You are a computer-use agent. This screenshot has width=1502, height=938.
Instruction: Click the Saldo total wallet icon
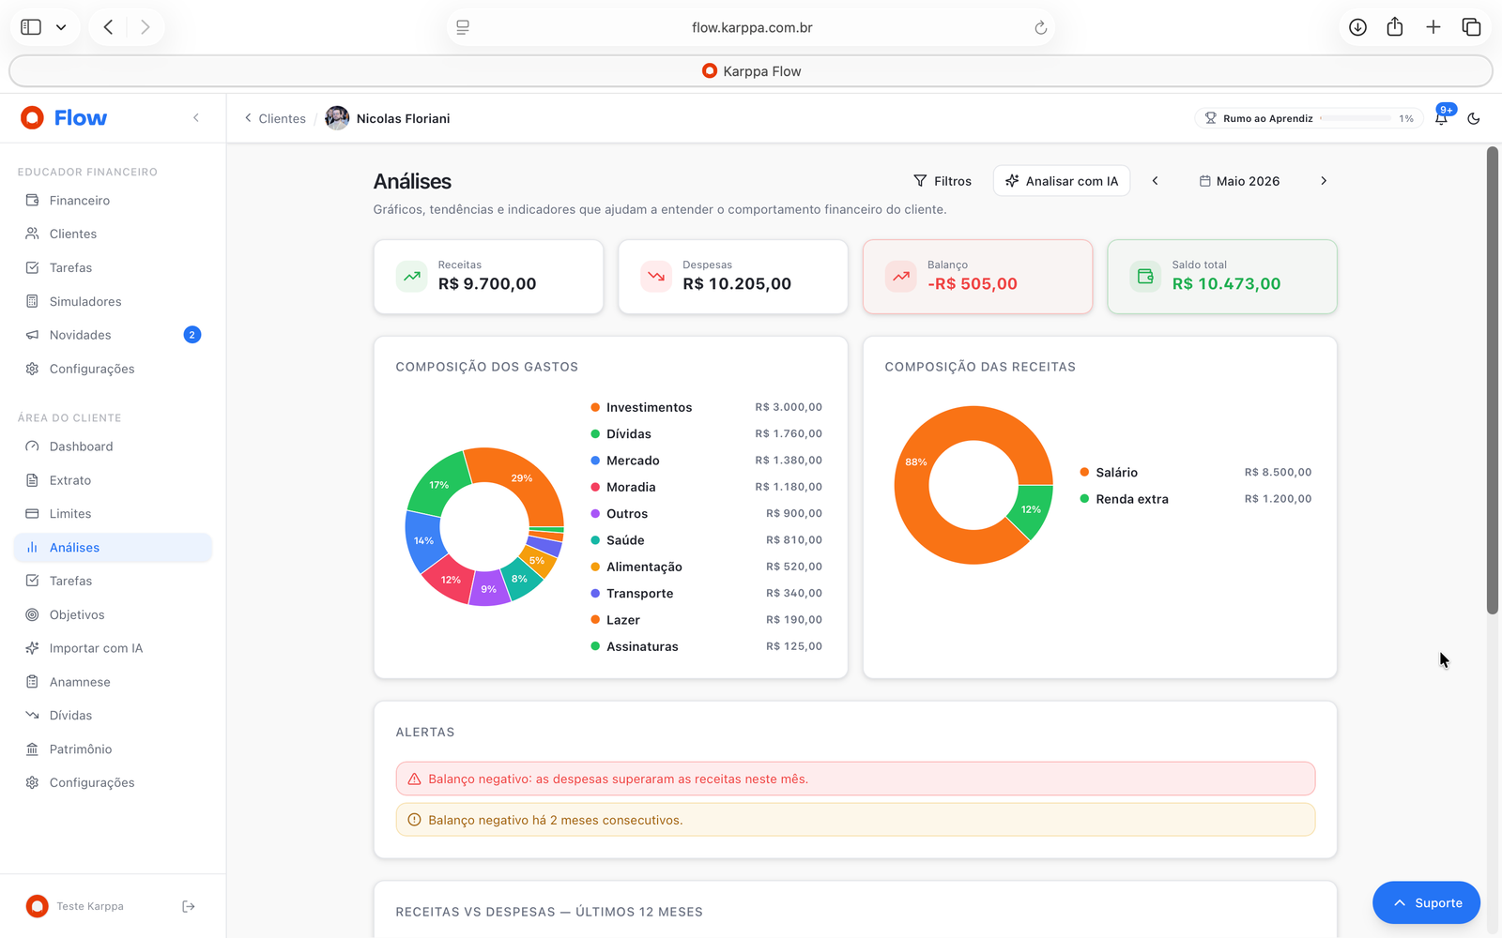pyautogui.click(x=1145, y=277)
